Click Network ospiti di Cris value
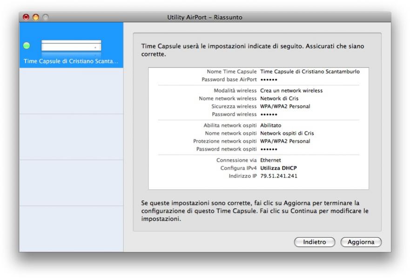The width and height of the screenshot is (410, 278). click(287, 133)
